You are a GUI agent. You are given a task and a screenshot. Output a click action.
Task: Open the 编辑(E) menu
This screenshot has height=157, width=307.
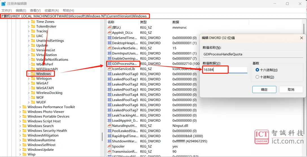[21, 10]
